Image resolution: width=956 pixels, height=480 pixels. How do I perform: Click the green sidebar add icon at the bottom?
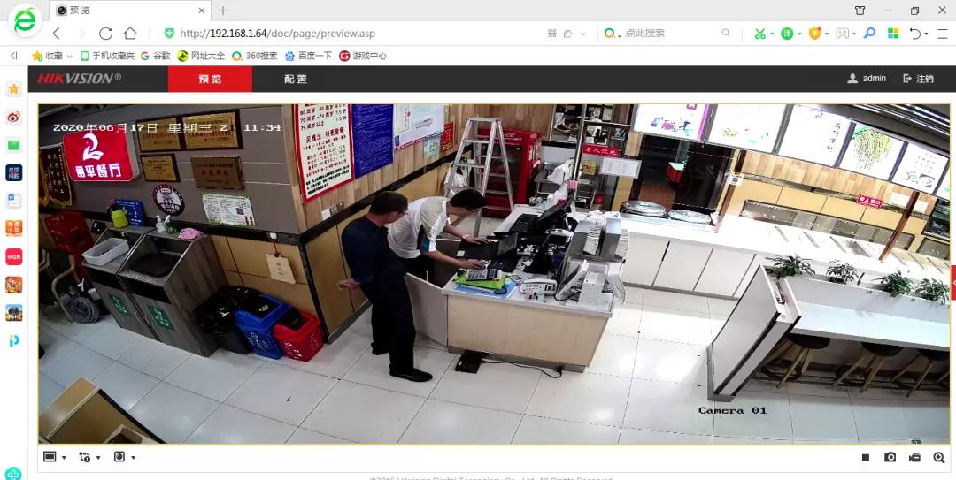[x=12, y=473]
